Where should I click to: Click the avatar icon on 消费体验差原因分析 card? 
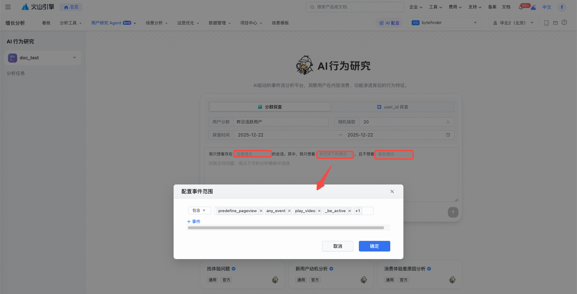[452, 280]
